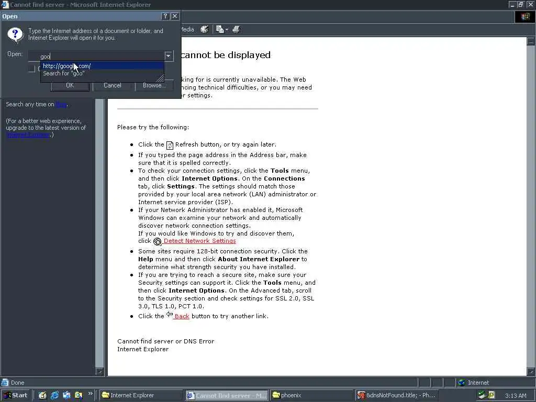Grab the autocomplete list resize grip
The image size is (536, 402).
160,79
